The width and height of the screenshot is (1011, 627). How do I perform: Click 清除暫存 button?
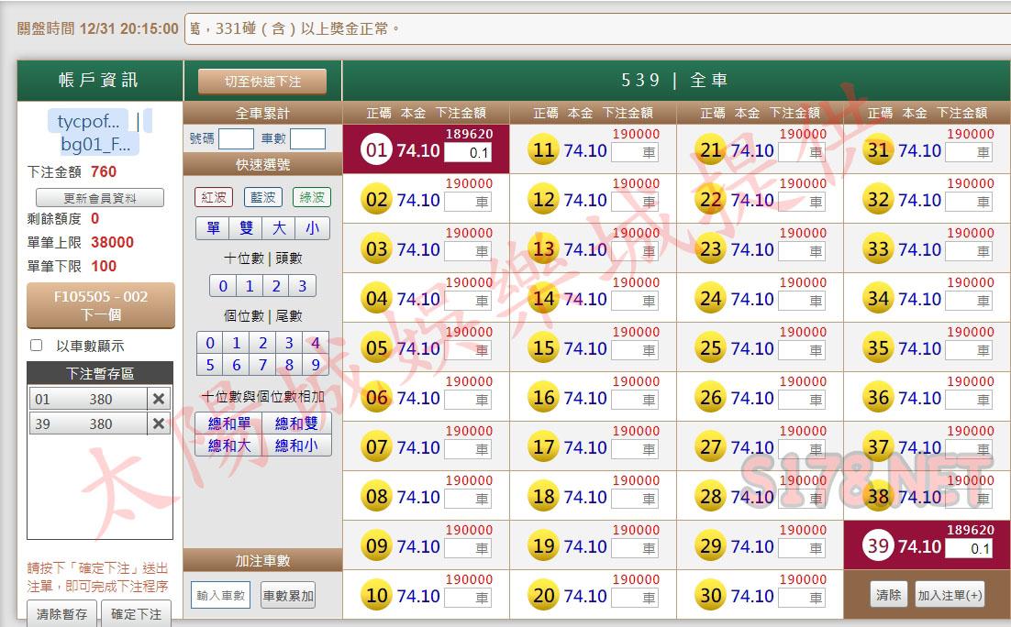pos(61,613)
